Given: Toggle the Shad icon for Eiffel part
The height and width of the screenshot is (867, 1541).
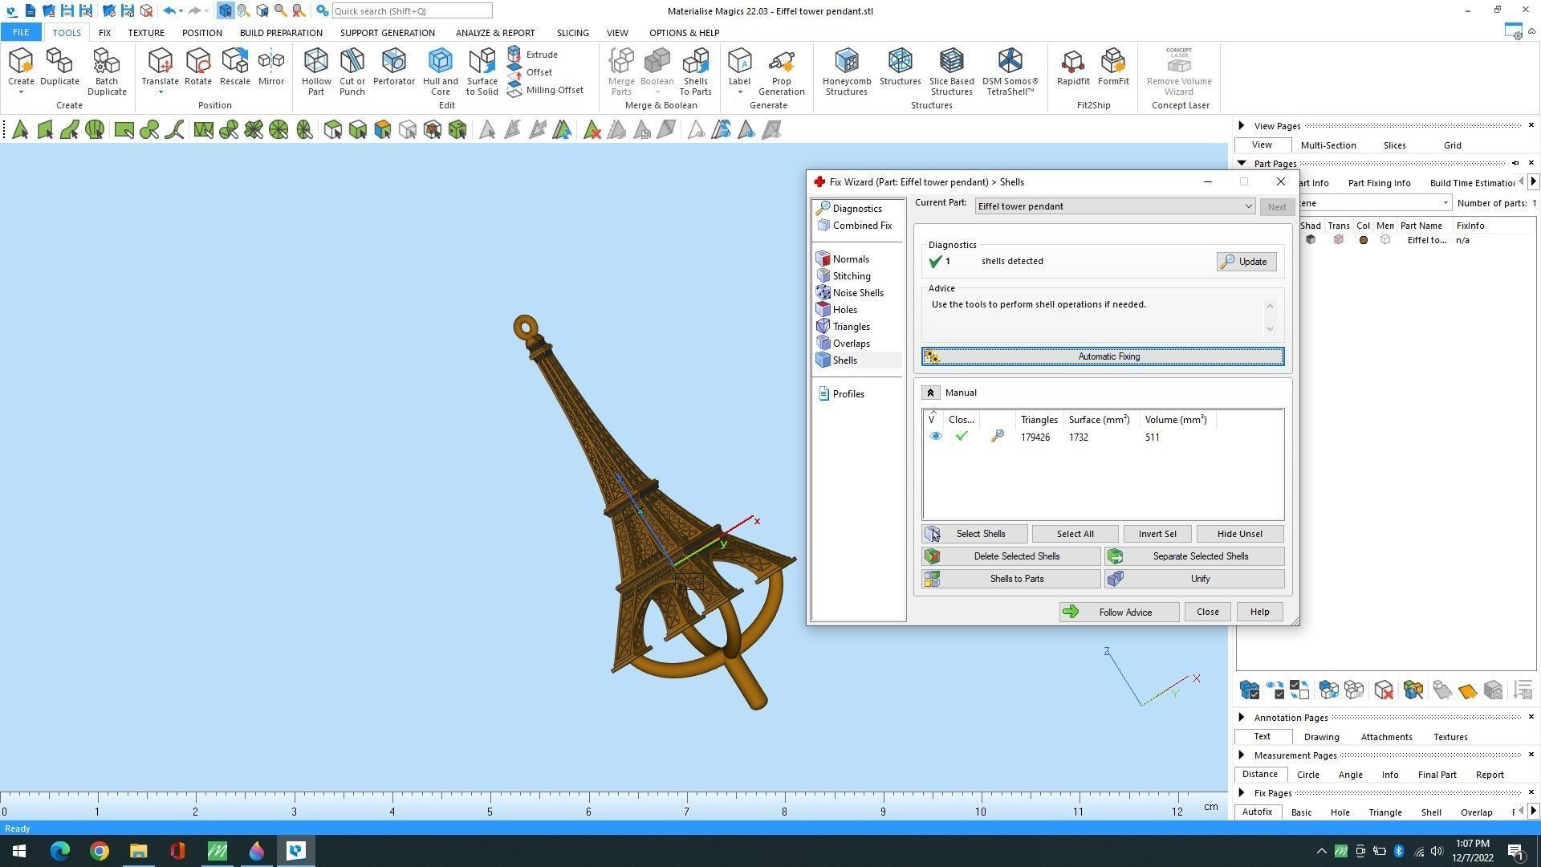Looking at the screenshot, I should (1310, 240).
